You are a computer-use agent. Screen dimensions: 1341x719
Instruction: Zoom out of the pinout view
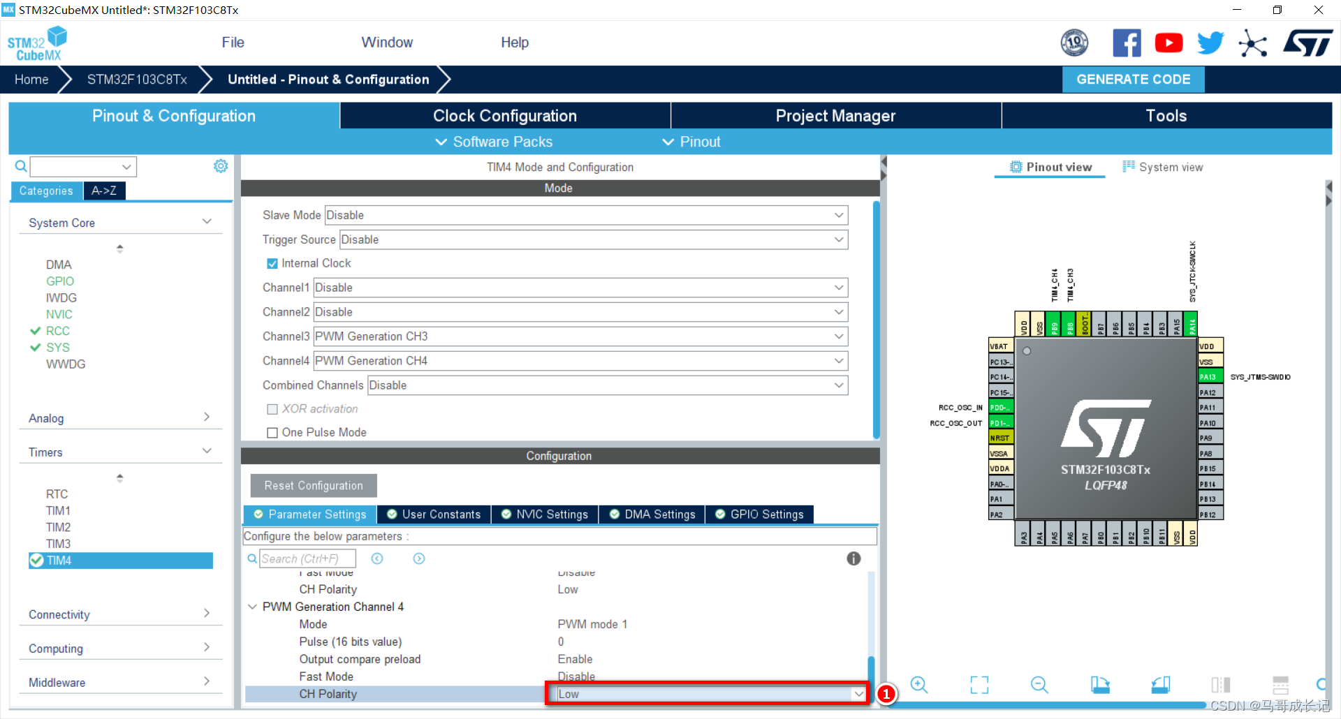tap(1039, 685)
